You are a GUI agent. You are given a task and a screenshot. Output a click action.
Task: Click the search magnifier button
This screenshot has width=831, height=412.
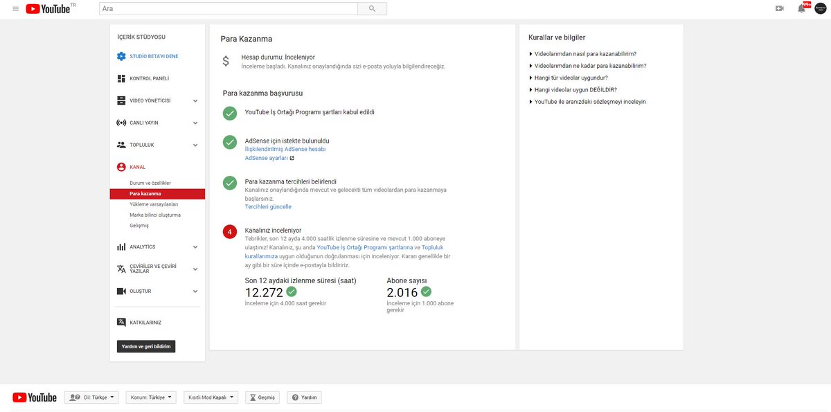click(372, 8)
